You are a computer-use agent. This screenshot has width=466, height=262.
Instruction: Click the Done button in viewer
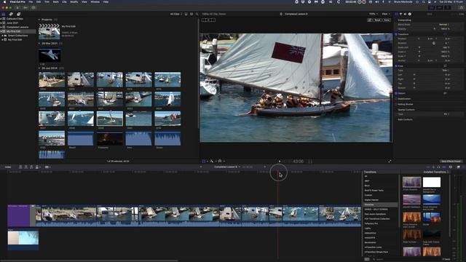(387, 20)
